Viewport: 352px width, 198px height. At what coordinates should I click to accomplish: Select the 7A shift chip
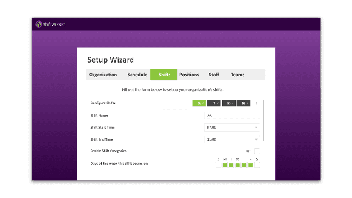(199, 103)
